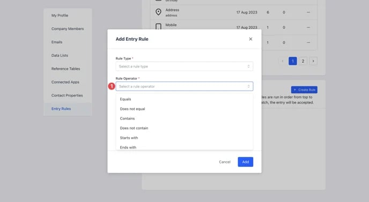
Task: Go to previous page with left chevron
Action: (x=283, y=61)
